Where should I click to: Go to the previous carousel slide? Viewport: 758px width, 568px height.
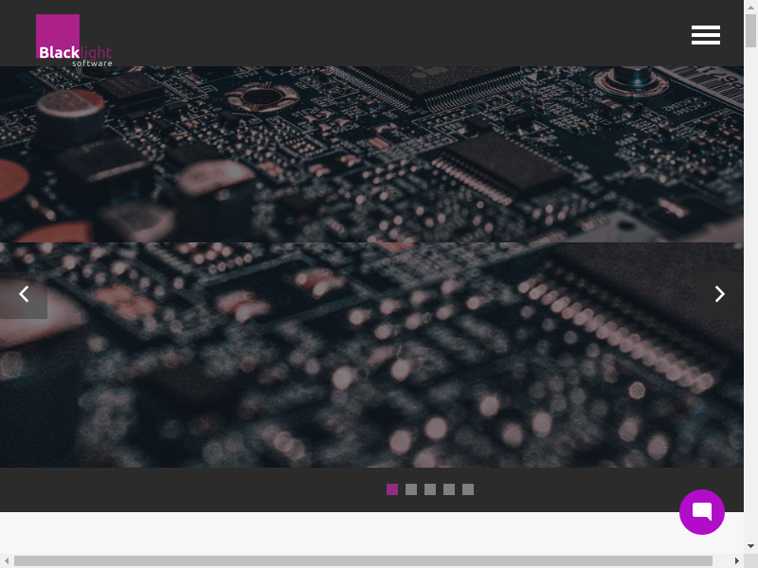(24, 294)
